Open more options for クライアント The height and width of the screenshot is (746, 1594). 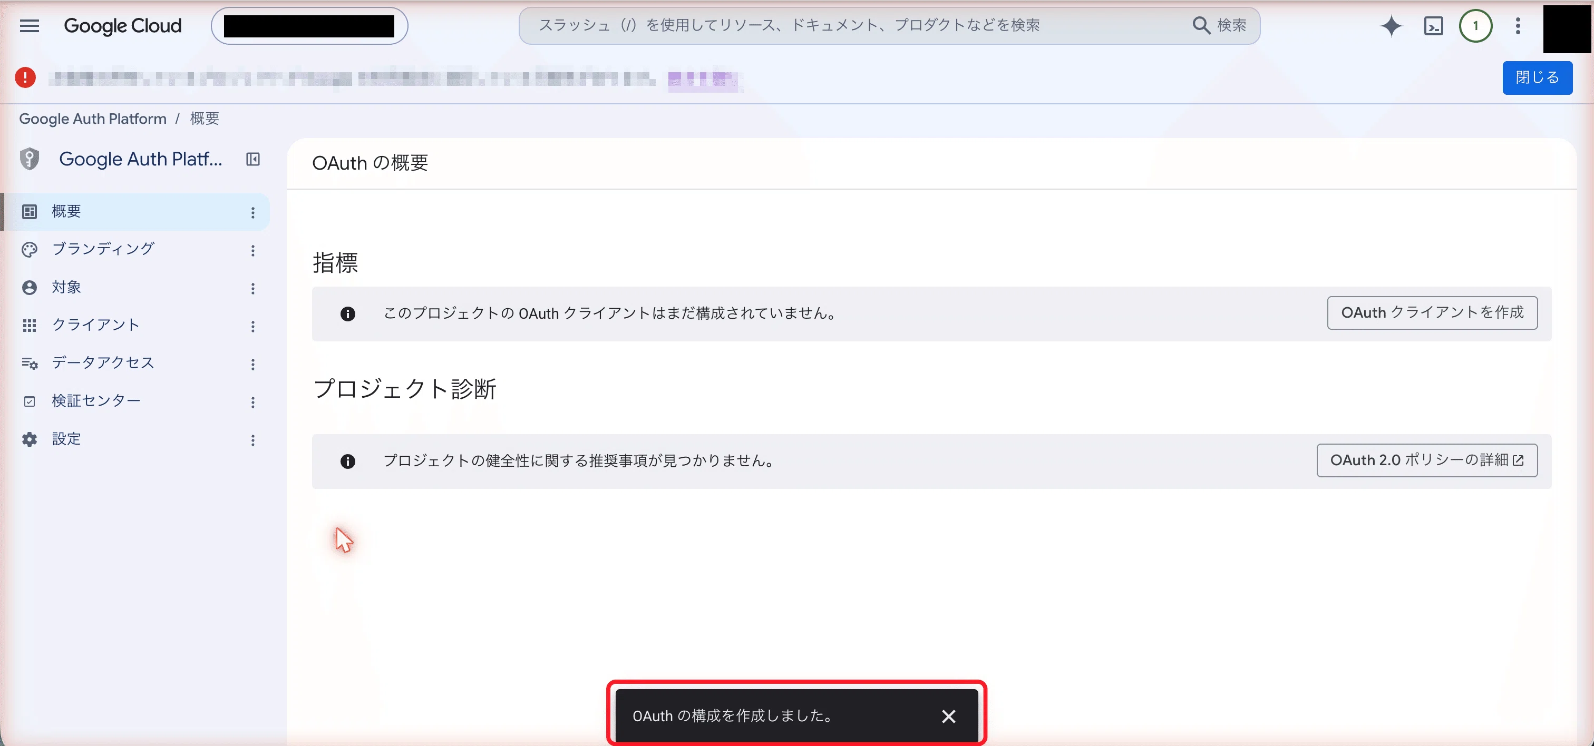pyautogui.click(x=253, y=327)
